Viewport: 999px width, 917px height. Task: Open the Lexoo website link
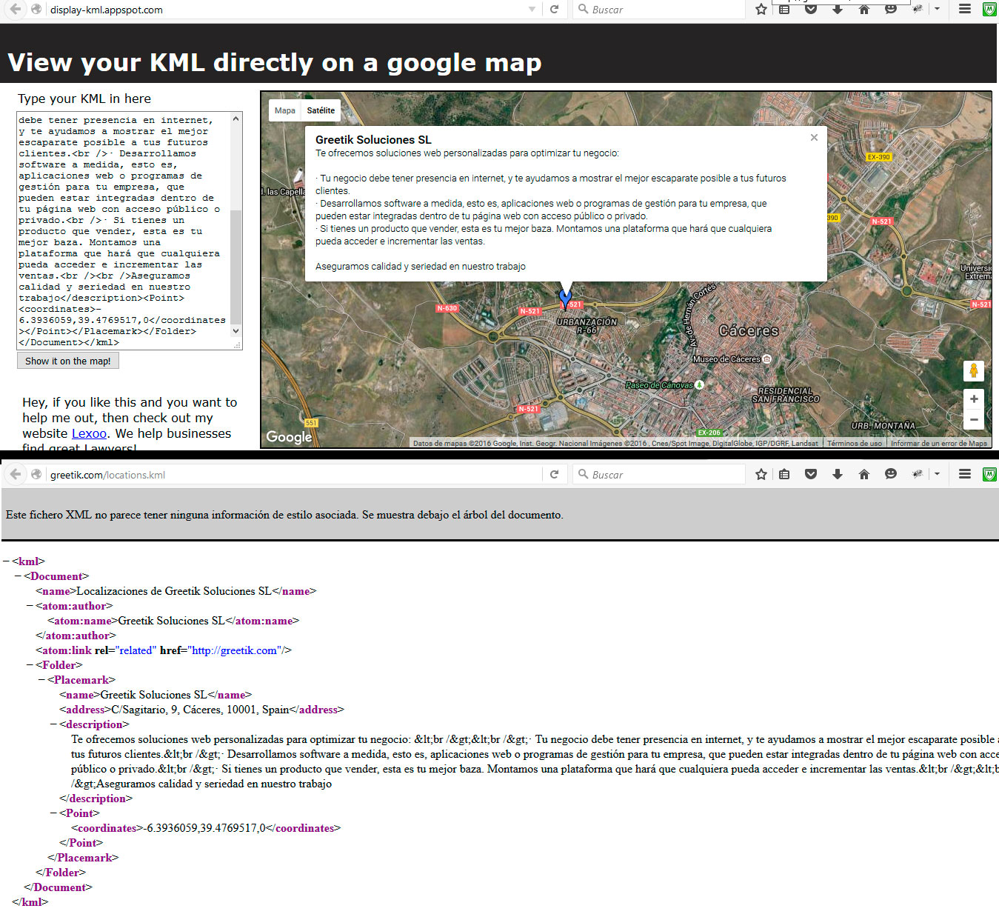pos(89,433)
